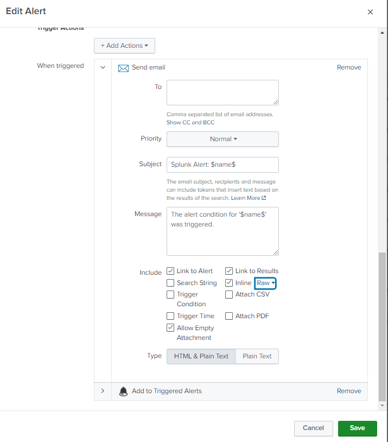388x442 pixels.
Task: Uncheck Allow Empty Attachment checkbox
Action: (x=170, y=327)
